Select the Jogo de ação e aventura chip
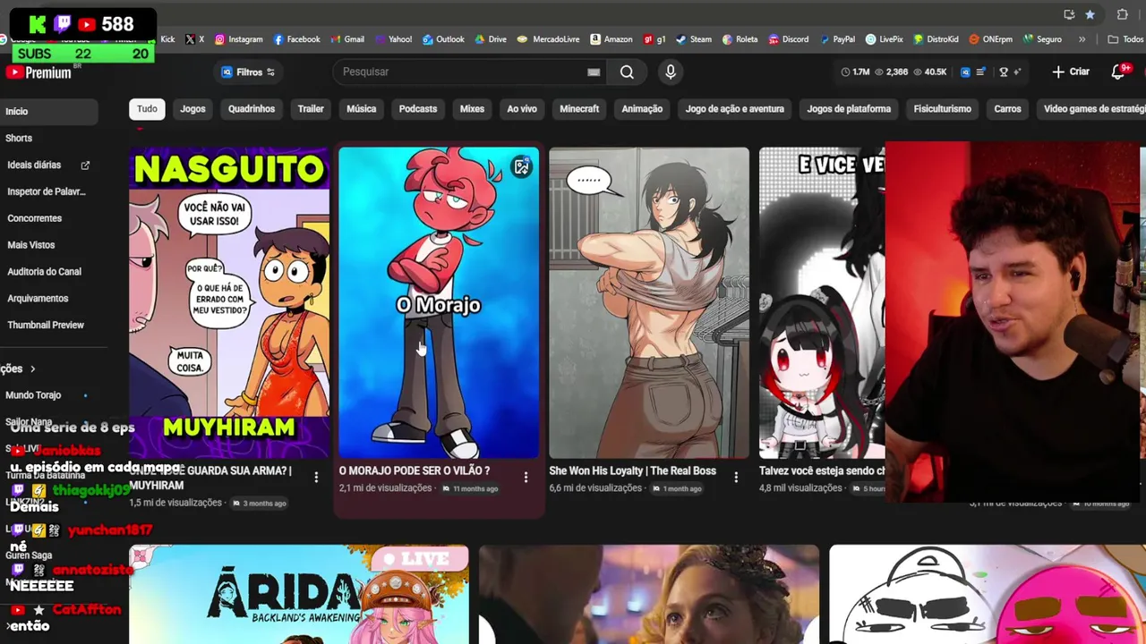This screenshot has width=1146, height=644. [x=735, y=108]
